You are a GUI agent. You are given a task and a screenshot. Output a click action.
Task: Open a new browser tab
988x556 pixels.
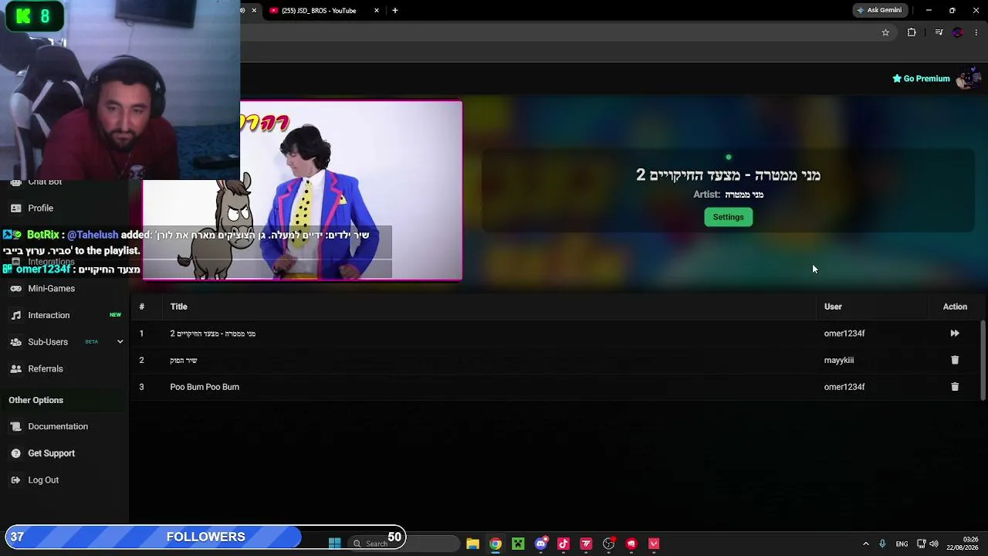pyautogui.click(x=395, y=11)
